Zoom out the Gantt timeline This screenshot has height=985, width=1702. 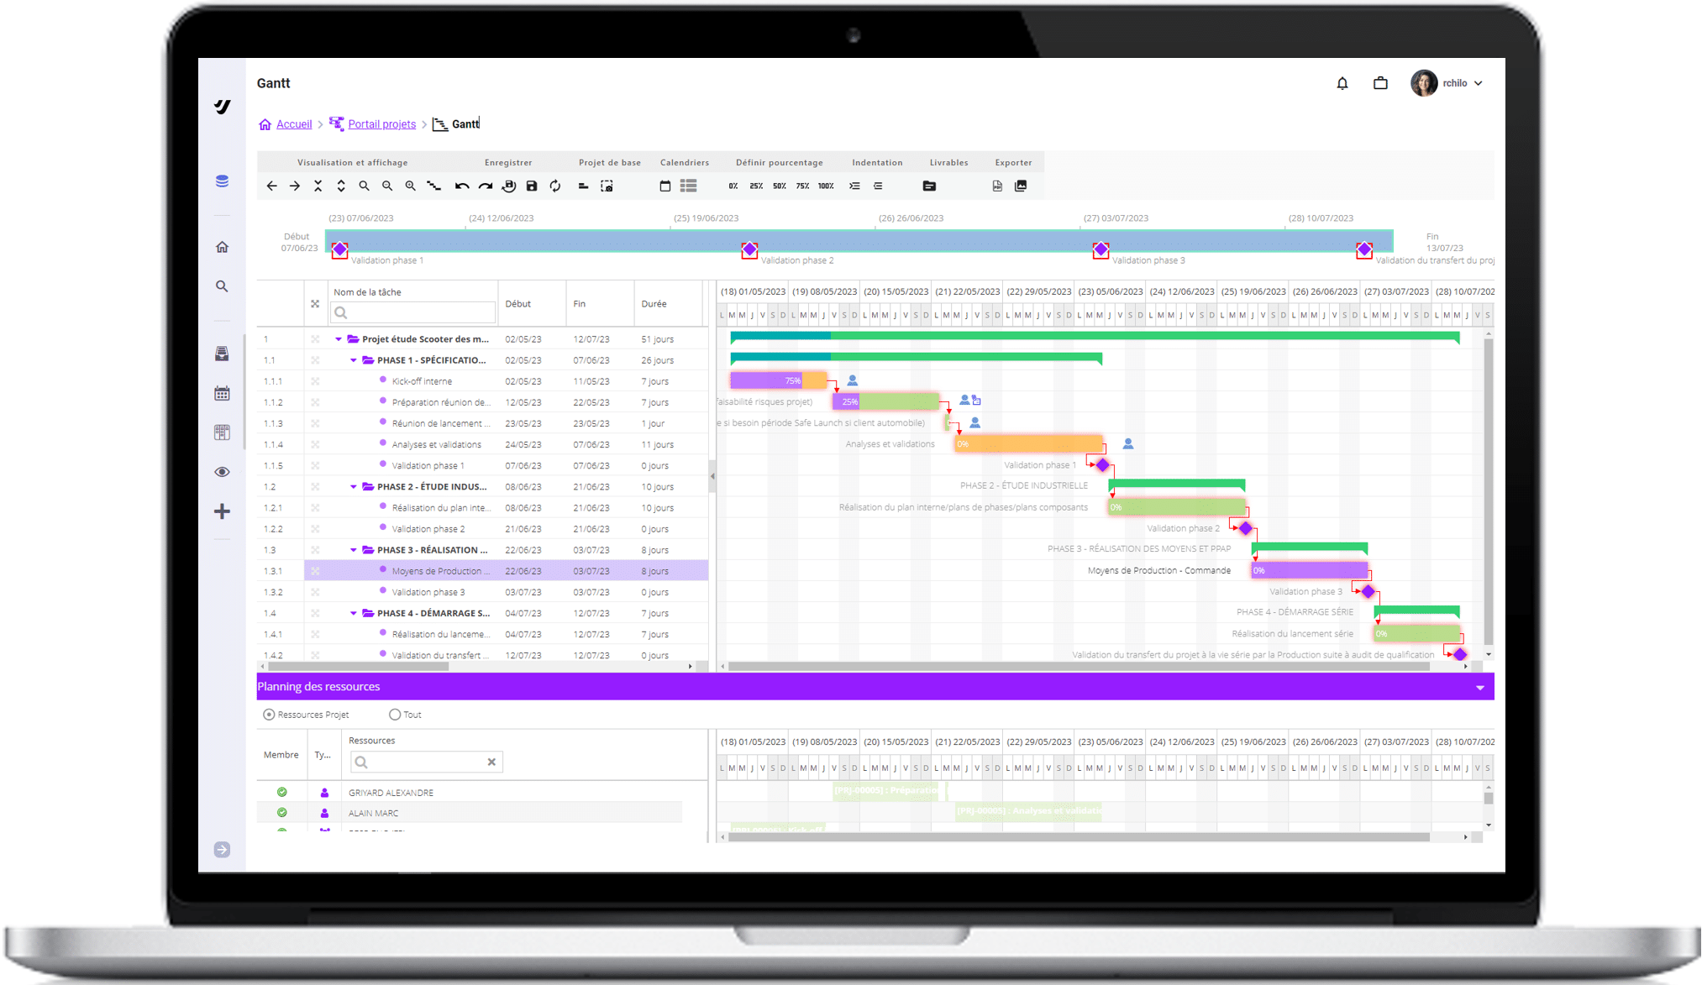click(387, 186)
